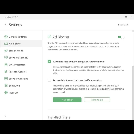Maximize the AdGuard window
Viewport: 134px width, 134px height.
[126, 17]
